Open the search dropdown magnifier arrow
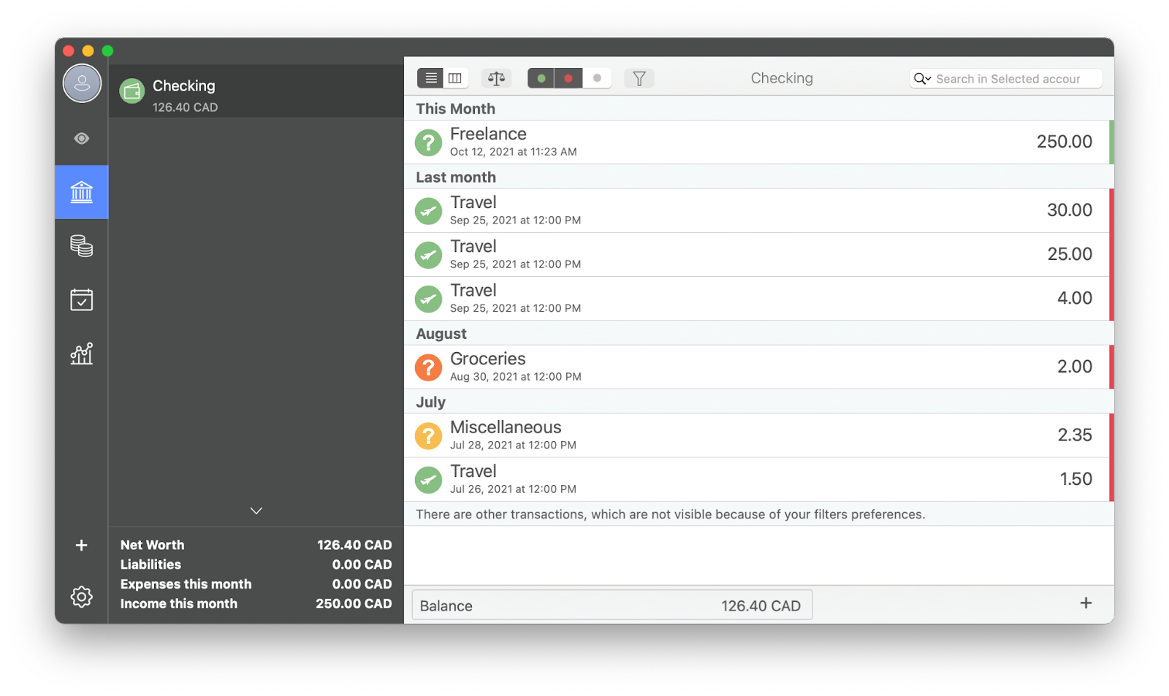1169x696 pixels. click(x=922, y=78)
